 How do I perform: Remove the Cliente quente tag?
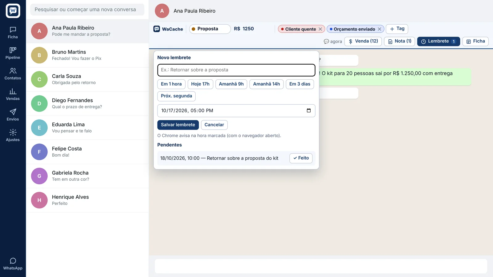click(320, 29)
